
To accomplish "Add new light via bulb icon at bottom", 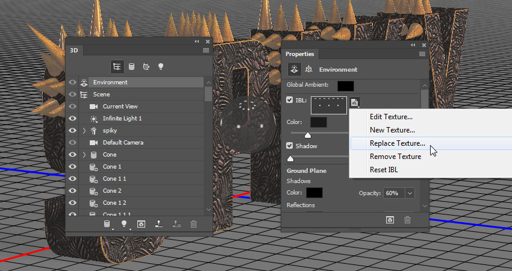I will (x=124, y=224).
